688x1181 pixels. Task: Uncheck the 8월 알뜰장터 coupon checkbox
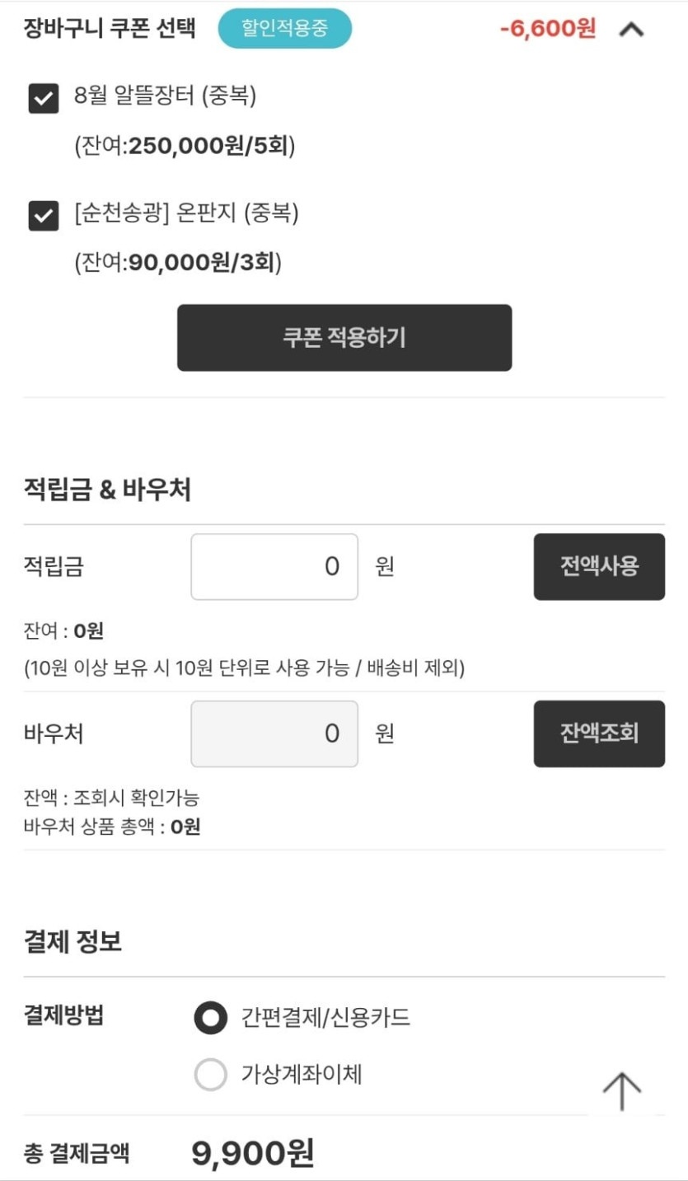pyautogui.click(x=44, y=100)
